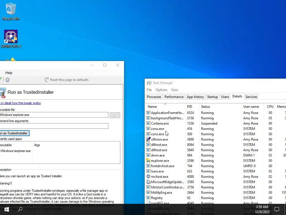Click PID 2664 for MsMpEng.exe

[190, 192]
